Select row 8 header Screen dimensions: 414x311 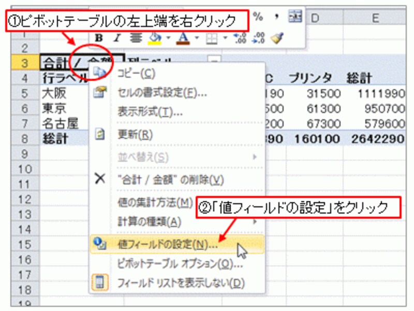click(x=25, y=138)
